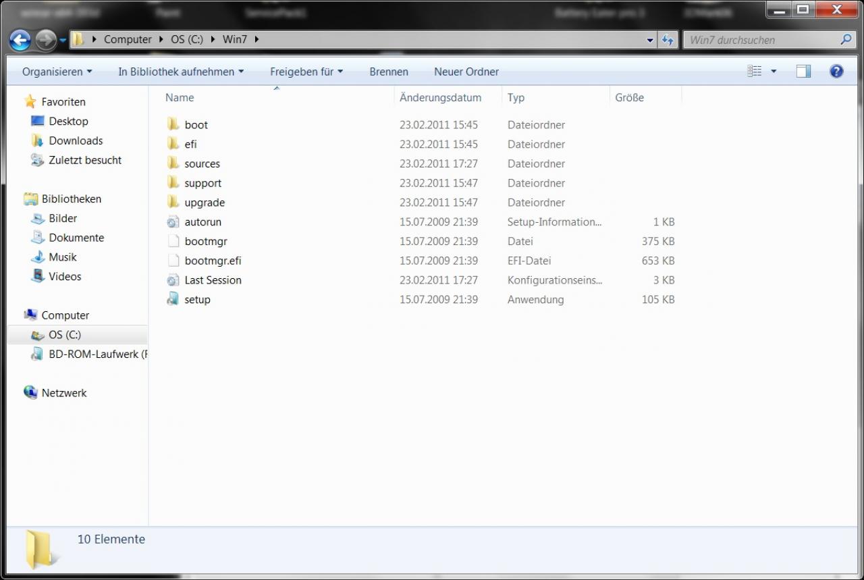This screenshot has width=864, height=580.
Task: Click the 23.02.2011 17:27 date of sources
Action: 439,163
